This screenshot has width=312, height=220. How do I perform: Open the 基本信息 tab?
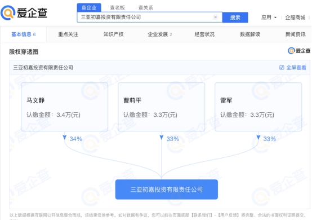(24, 34)
